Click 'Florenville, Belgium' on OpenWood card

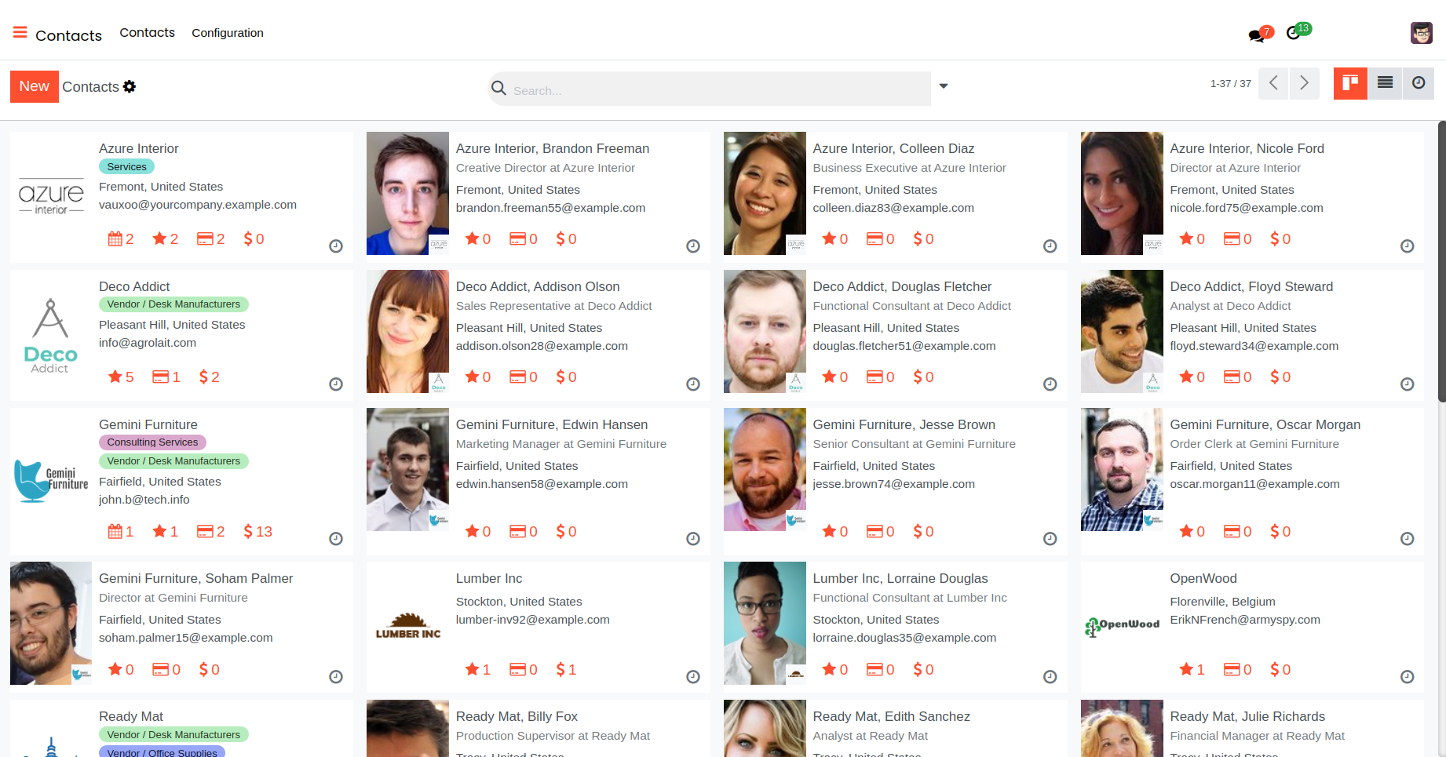point(1222,602)
